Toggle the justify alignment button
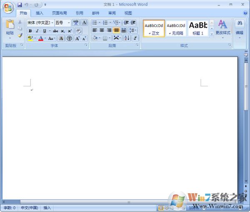The width and height of the screenshot is (250, 212). point(116,30)
